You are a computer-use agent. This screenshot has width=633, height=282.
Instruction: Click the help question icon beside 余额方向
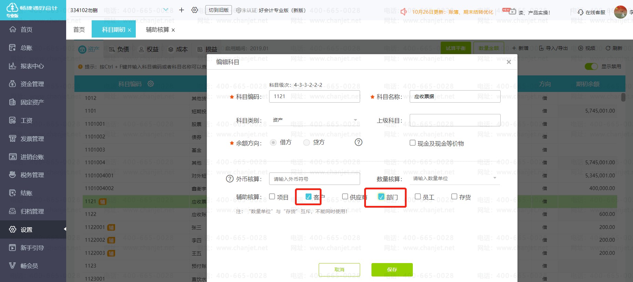coord(358,142)
